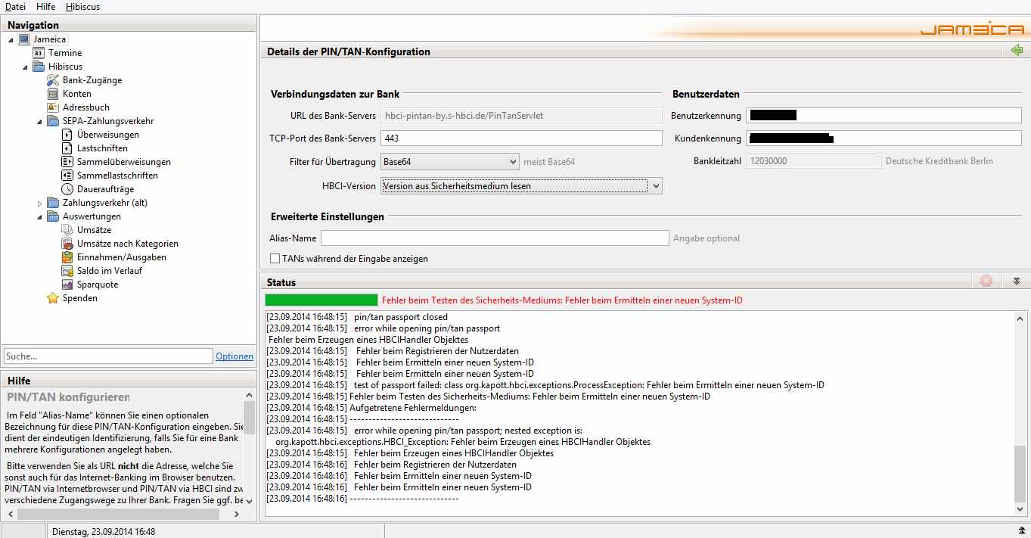1031x538 pixels.
Task: Open the HBCI-Version dropdown
Action: [521, 186]
